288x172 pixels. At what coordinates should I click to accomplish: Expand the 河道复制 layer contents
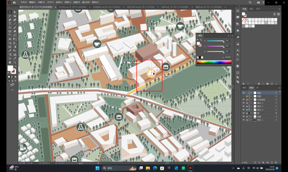[251, 99]
